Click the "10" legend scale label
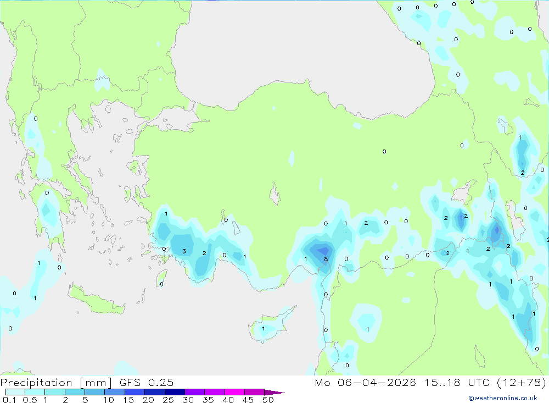Image resolution: width=549 pixels, height=403 pixels. pyautogui.click(x=109, y=400)
